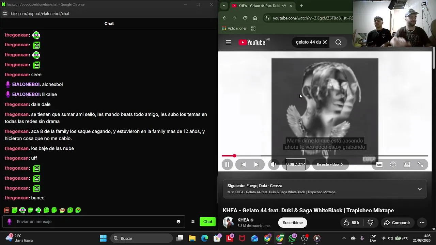Image resolution: width=436 pixels, height=245 pixels.
Task: Focus the 'Enviar un mensaje' chat field
Action: point(94,222)
